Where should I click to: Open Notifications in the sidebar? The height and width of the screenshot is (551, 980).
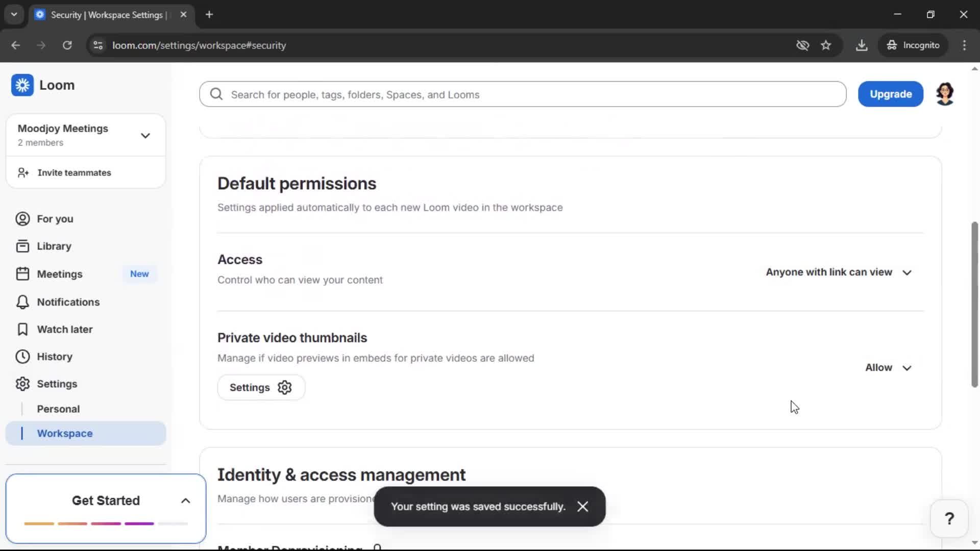(68, 302)
